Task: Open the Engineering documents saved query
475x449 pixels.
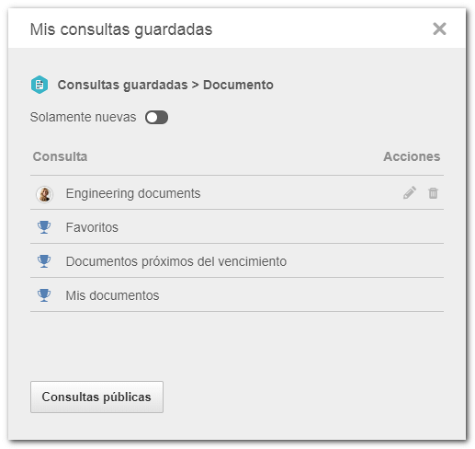Action: [133, 193]
